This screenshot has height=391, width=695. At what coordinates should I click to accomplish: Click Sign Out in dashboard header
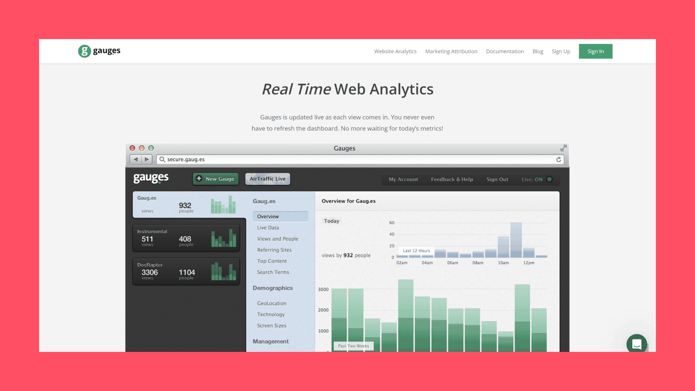pyautogui.click(x=497, y=179)
